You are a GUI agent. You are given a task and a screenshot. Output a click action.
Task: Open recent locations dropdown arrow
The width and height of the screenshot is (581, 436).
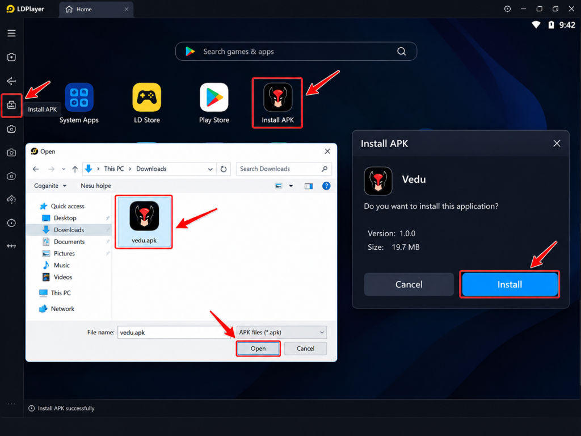pos(64,169)
